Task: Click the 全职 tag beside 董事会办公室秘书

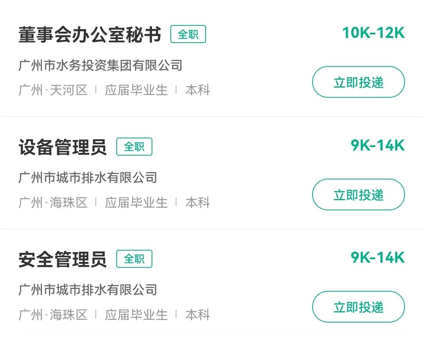Action: coord(188,34)
